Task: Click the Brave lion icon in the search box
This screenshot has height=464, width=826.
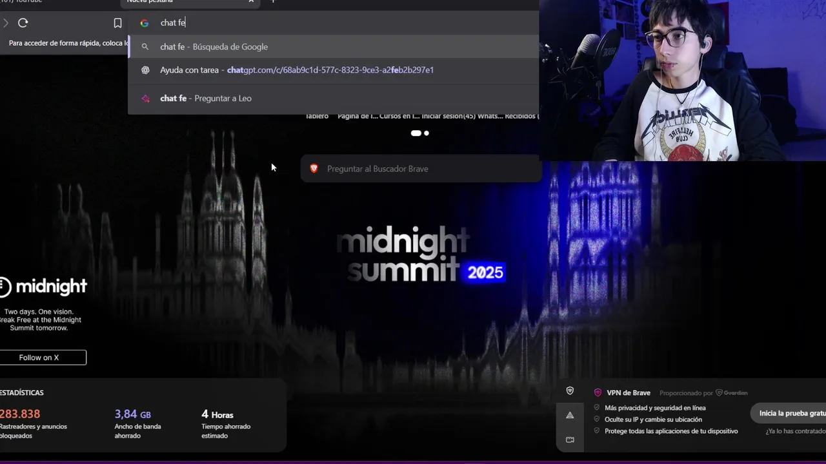Action: coord(314,169)
